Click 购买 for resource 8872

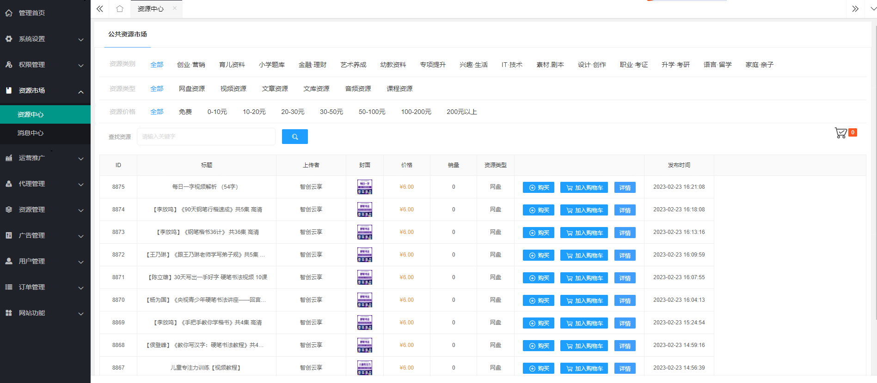click(x=539, y=255)
